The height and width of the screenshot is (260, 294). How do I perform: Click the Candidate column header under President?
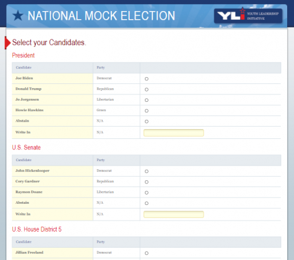coord(24,67)
